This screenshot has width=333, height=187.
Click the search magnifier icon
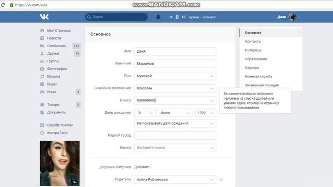click(x=89, y=17)
